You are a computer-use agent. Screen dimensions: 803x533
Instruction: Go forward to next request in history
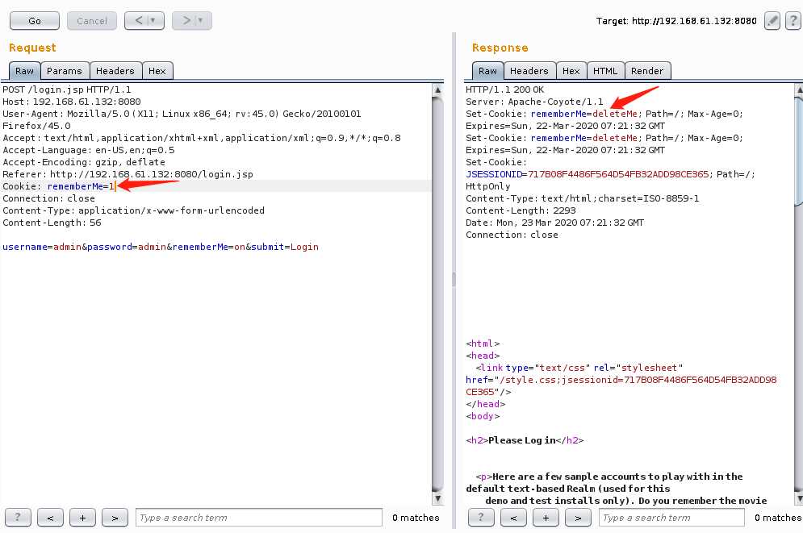point(186,20)
